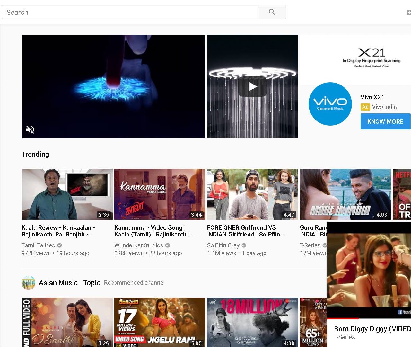The width and height of the screenshot is (411, 347).
Task: Open FOREIGNER Girlfriend VS INDIAN Girlfriend title
Action: [x=246, y=231]
